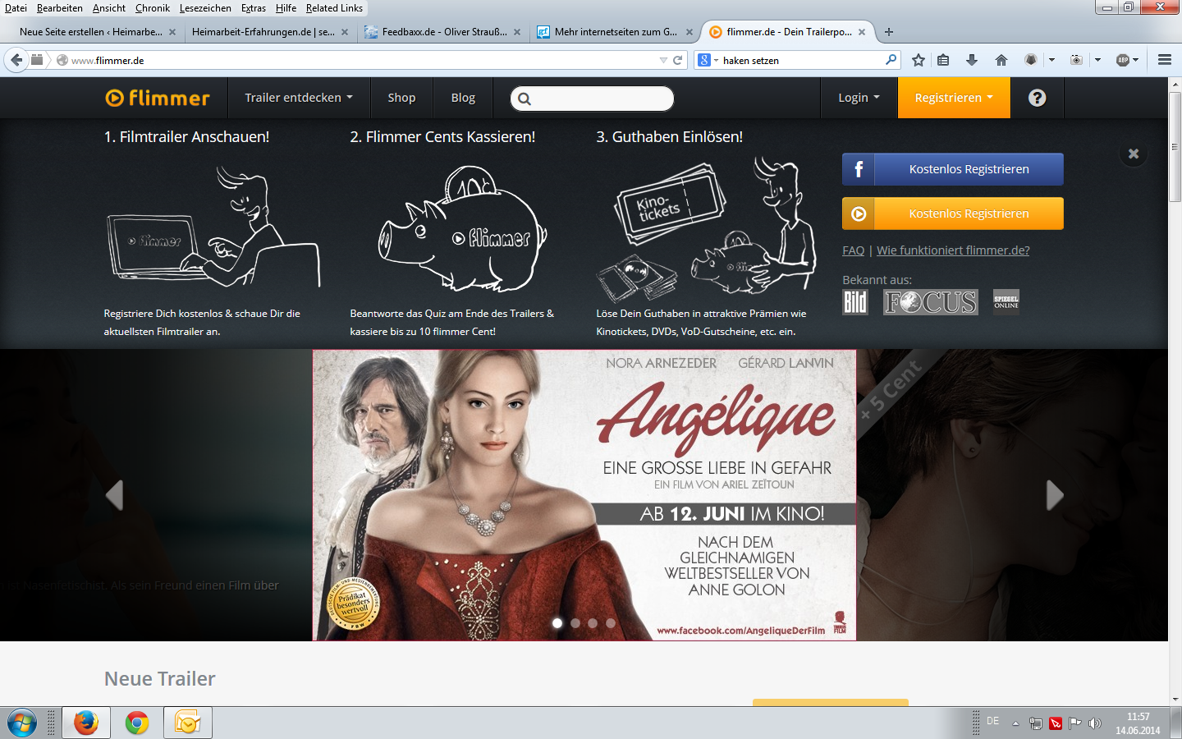This screenshot has height=739, width=1182.
Task: Open the Blog page
Action: tap(463, 98)
